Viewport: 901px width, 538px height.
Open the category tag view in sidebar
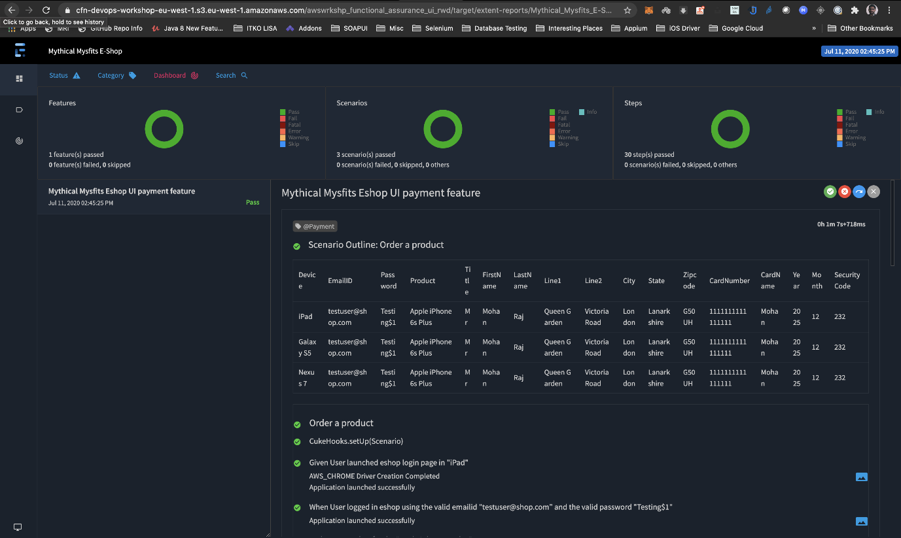19,109
